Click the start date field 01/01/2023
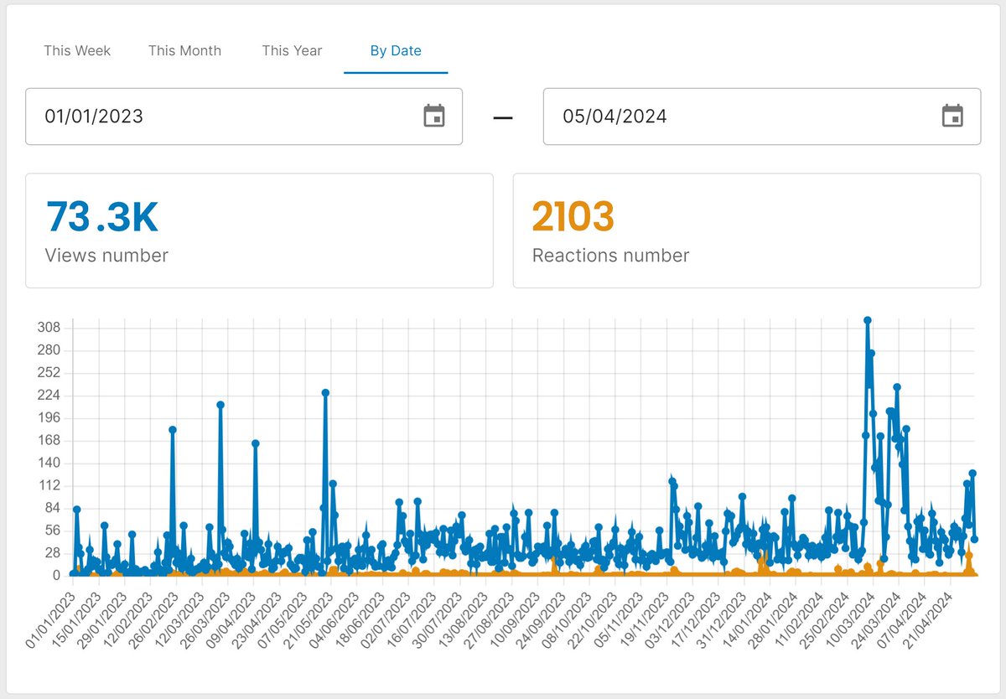Screen dimensions: 1006x699 click(244, 116)
